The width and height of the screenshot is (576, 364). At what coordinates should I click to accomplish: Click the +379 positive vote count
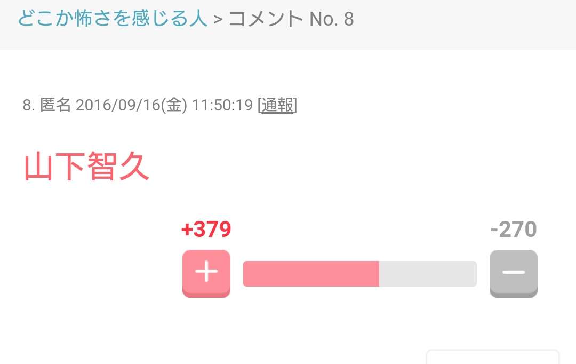pyautogui.click(x=206, y=229)
